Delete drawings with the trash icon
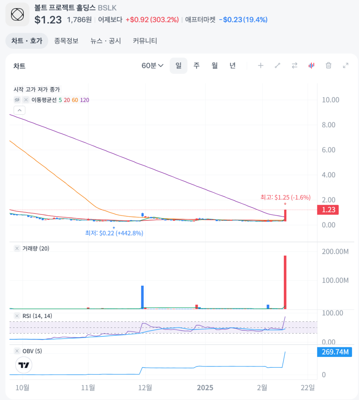This screenshot has height=400, width=359. point(329,66)
